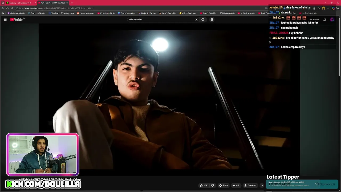Image resolution: width=341 pixels, height=192 pixels.
Task: Open Modding GTA S bookmark
Action: [x=106, y=13]
